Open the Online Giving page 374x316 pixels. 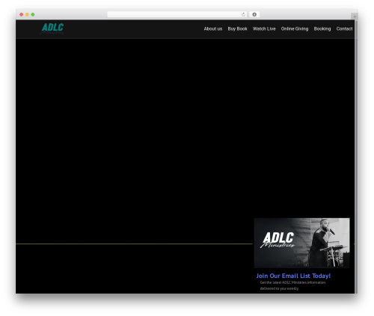coord(295,29)
